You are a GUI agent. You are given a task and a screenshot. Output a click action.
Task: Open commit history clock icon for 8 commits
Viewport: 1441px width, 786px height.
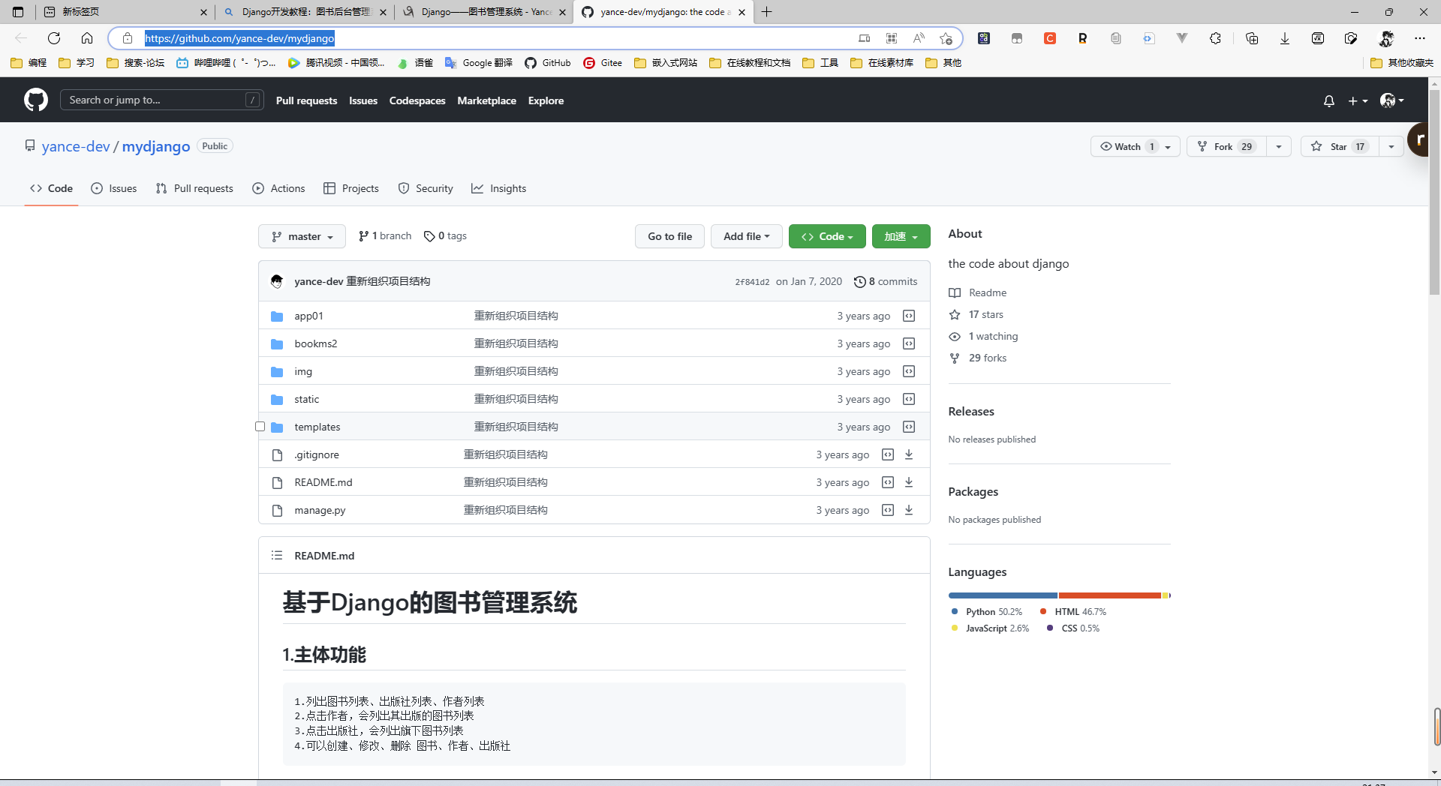pyautogui.click(x=859, y=282)
